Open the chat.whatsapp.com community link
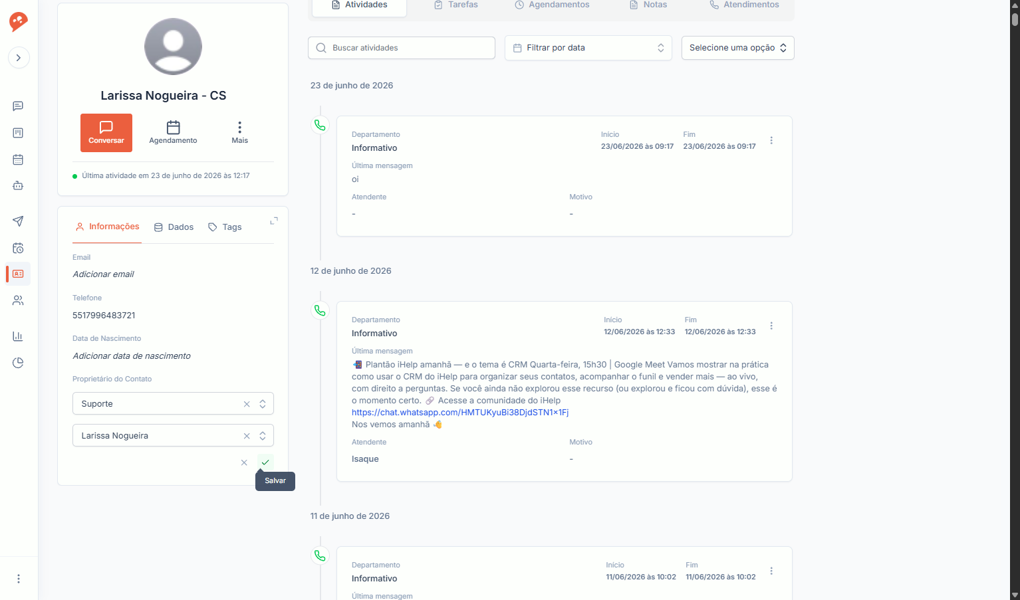Screen dimensions: 1020x600 click(460, 413)
